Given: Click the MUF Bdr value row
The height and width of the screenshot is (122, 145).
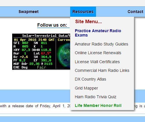Looking at the screenshot, I should pyautogui.click(x=33, y=64).
